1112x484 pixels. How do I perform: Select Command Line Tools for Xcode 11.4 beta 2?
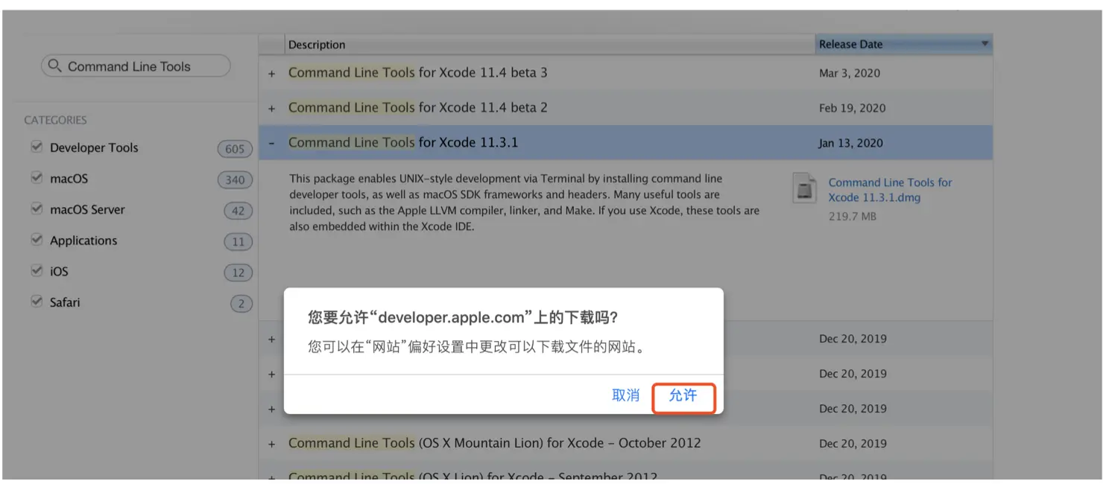tap(417, 107)
